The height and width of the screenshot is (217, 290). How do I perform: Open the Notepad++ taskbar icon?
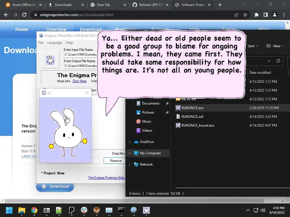[59, 210]
